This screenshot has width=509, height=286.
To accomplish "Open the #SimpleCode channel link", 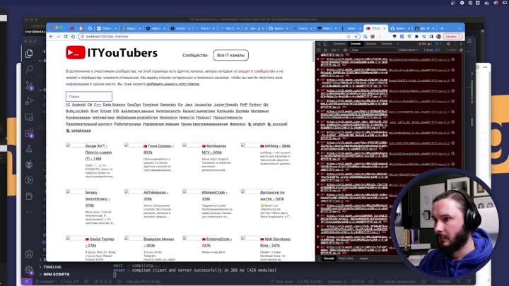I will 214,196.
